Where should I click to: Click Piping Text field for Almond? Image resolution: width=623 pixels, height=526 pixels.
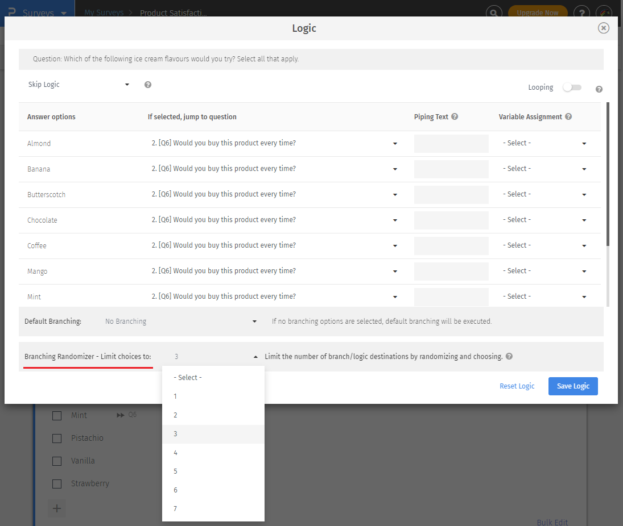[x=451, y=144]
